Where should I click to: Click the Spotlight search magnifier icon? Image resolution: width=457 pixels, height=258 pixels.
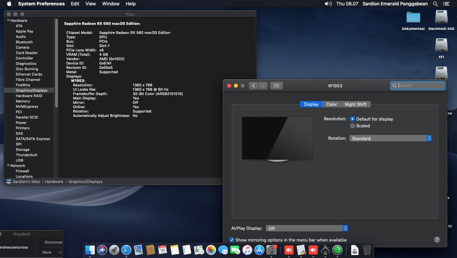point(435,4)
